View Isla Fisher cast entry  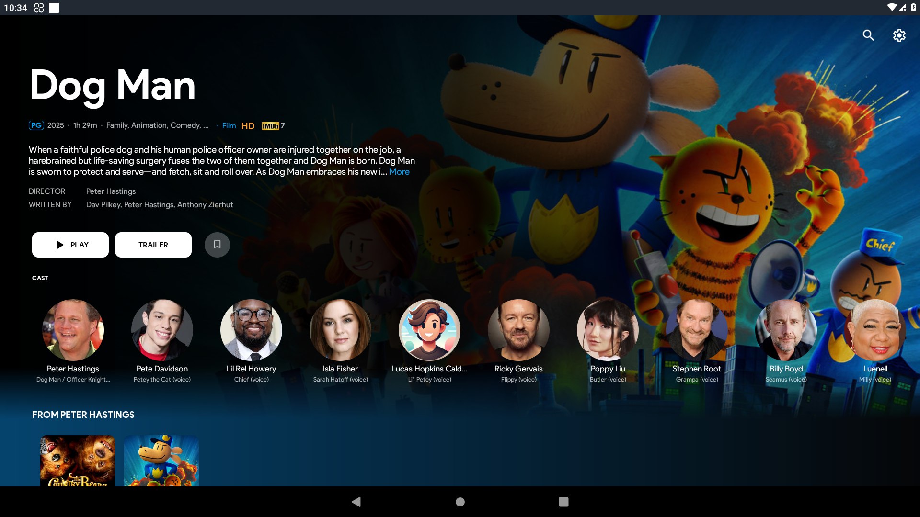[x=340, y=330]
